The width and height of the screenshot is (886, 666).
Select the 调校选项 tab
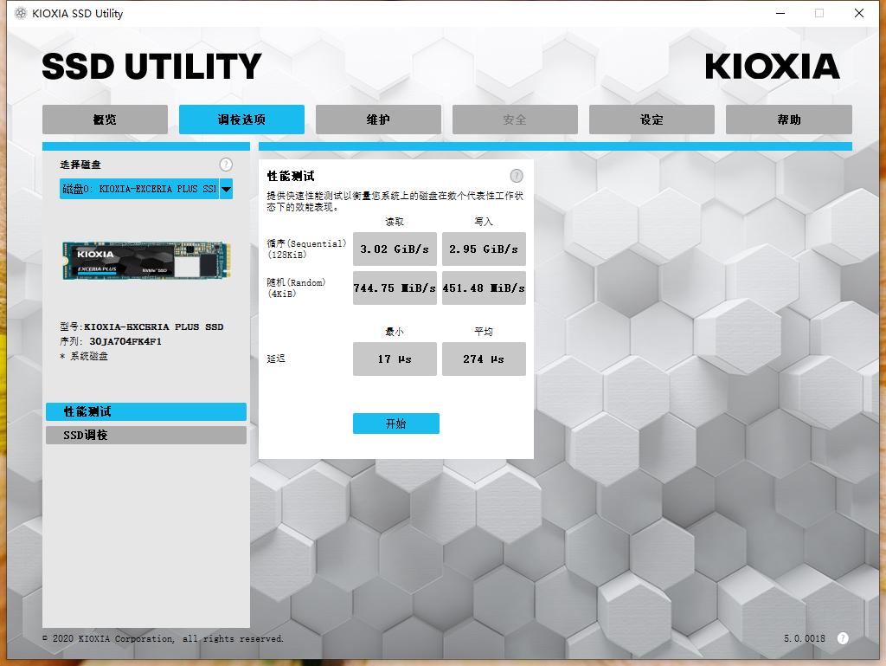click(x=242, y=120)
